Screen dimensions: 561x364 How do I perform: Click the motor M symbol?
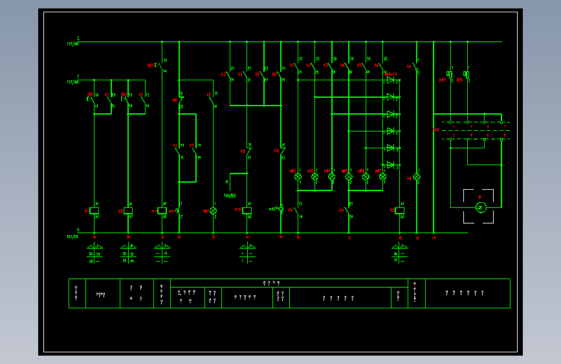(x=481, y=207)
